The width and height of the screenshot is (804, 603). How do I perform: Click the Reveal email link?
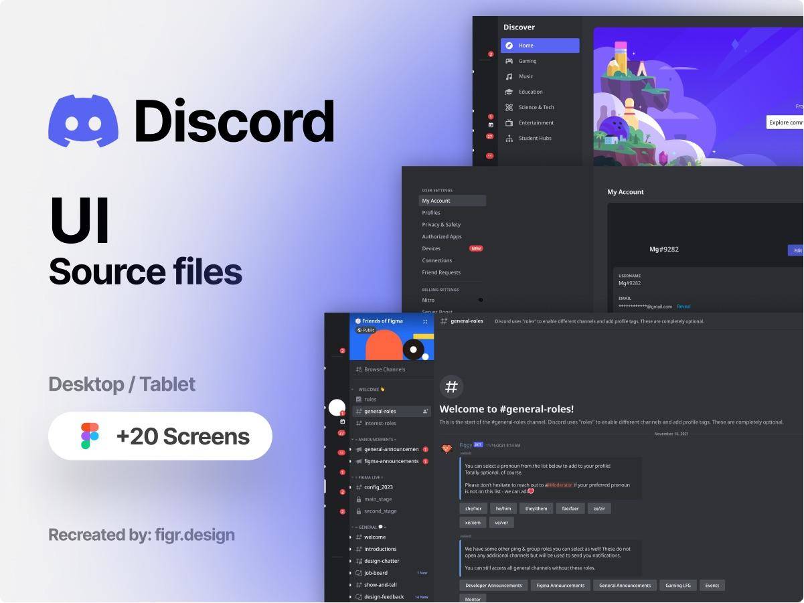click(684, 307)
